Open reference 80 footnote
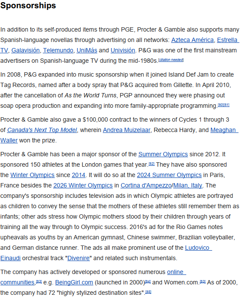The image size is (245, 300). (220, 105)
